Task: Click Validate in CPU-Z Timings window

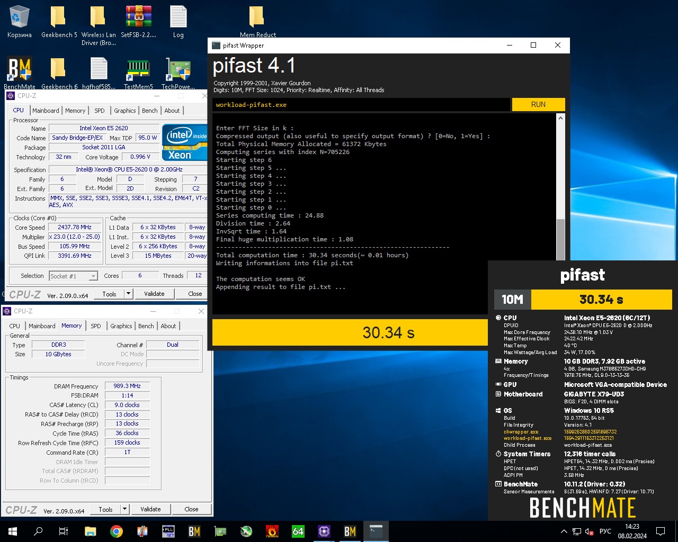Action: point(150,509)
